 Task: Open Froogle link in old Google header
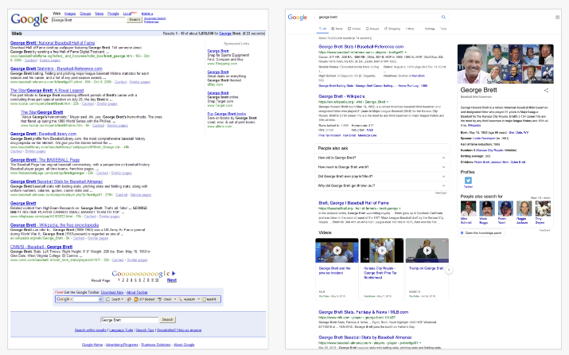coord(113,14)
